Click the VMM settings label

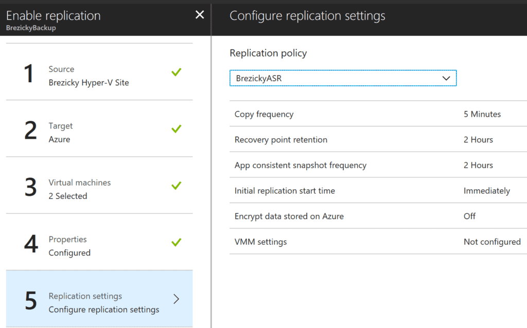260,242
